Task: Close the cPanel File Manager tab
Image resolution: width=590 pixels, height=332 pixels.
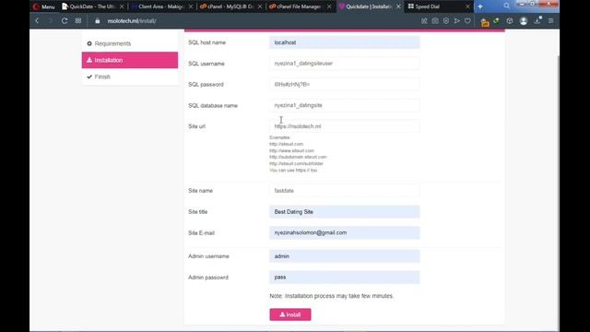Action: [x=329, y=6]
